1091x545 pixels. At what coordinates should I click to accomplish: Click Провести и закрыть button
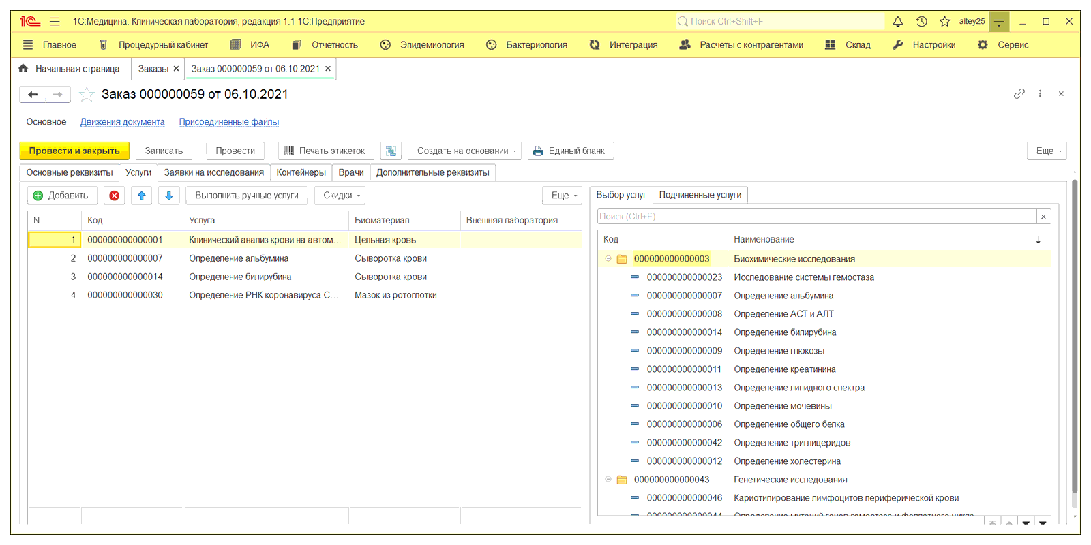[x=74, y=151]
